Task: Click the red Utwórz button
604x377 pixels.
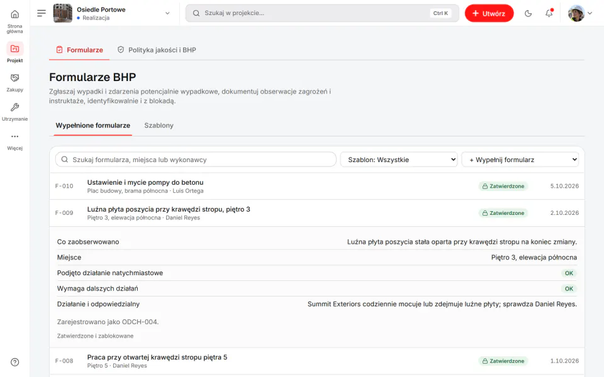Action: (x=489, y=13)
